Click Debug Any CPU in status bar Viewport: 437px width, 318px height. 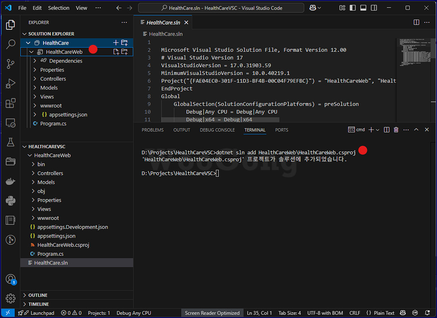[x=134, y=313]
